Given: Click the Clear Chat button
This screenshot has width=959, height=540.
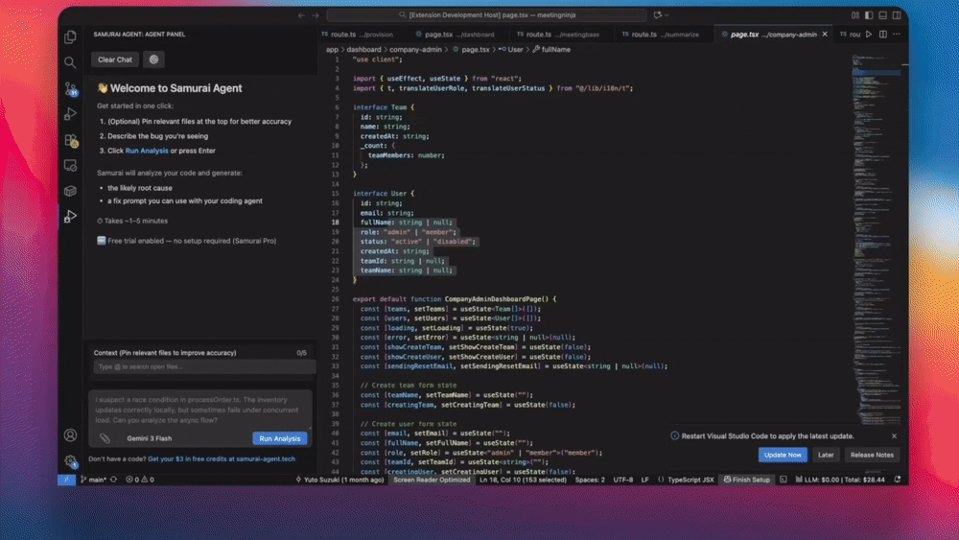Looking at the screenshot, I should click(115, 59).
